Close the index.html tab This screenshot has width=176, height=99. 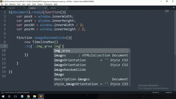[x=24, y=8]
